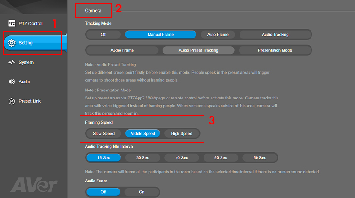Viewport: 355px width, 198px height.
Task: Turn Audio Fence On
Action: tap(142, 192)
